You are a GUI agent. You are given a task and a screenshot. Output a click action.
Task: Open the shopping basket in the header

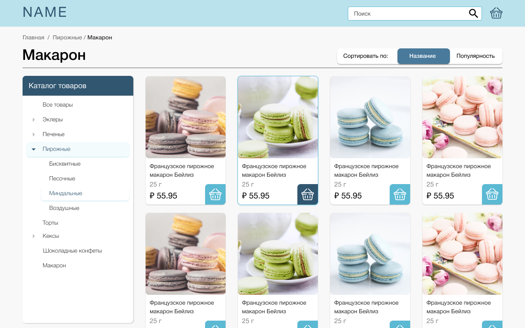point(496,13)
